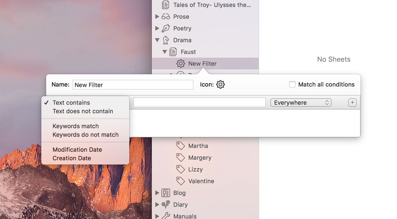Viewport: 397px width, 219px height.
Task: Select Keywords match option
Action: (76, 126)
